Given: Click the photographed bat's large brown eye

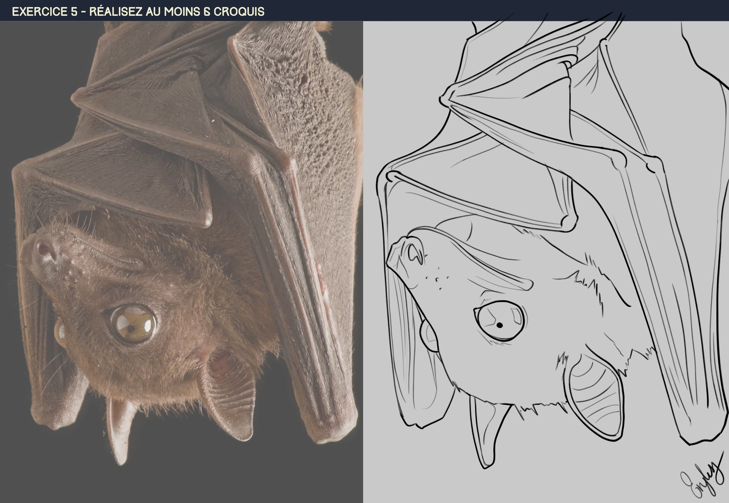Looking at the screenshot, I should point(133,324).
